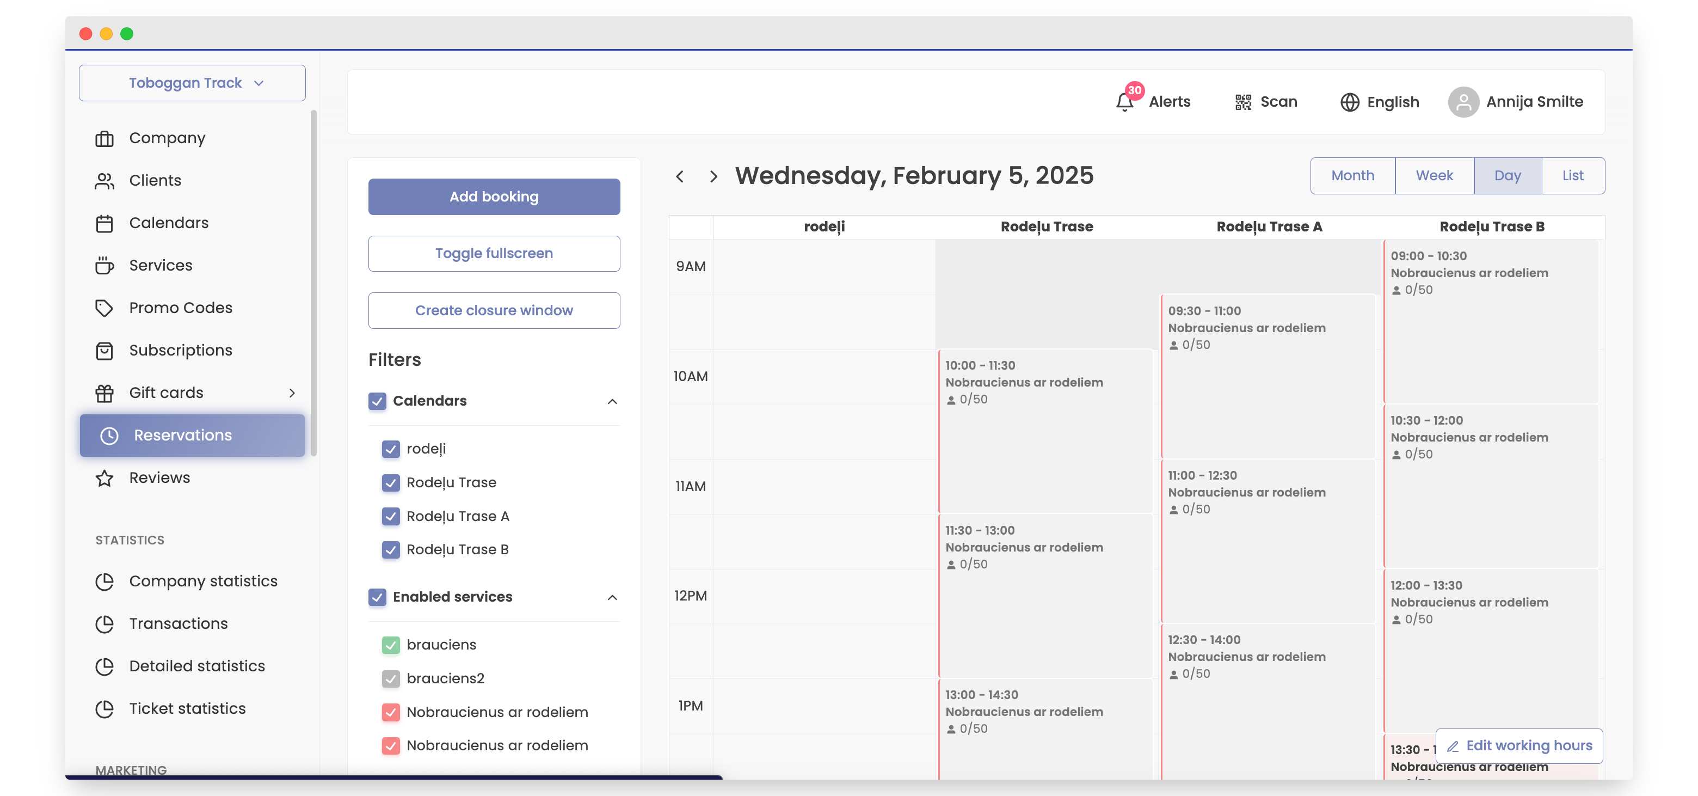Open the Toboggan Track dropdown
1698x796 pixels.
[x=192, y=83]
